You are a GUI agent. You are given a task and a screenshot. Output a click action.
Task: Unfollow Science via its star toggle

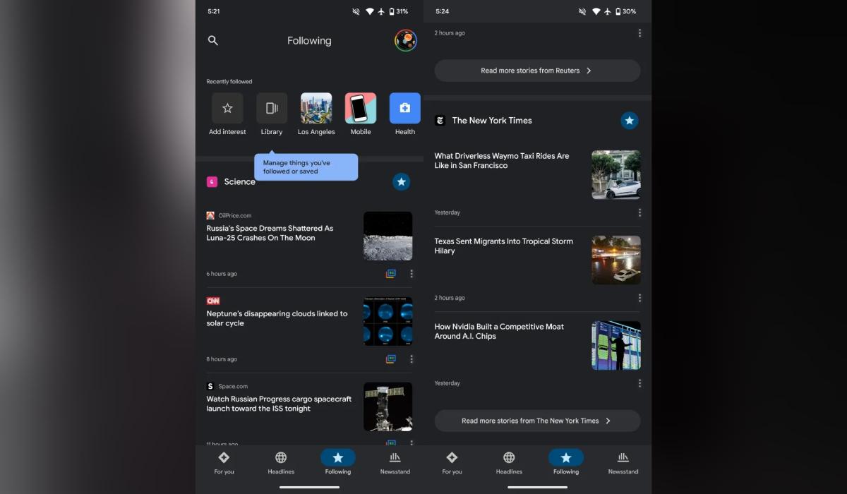coord(401,181)
